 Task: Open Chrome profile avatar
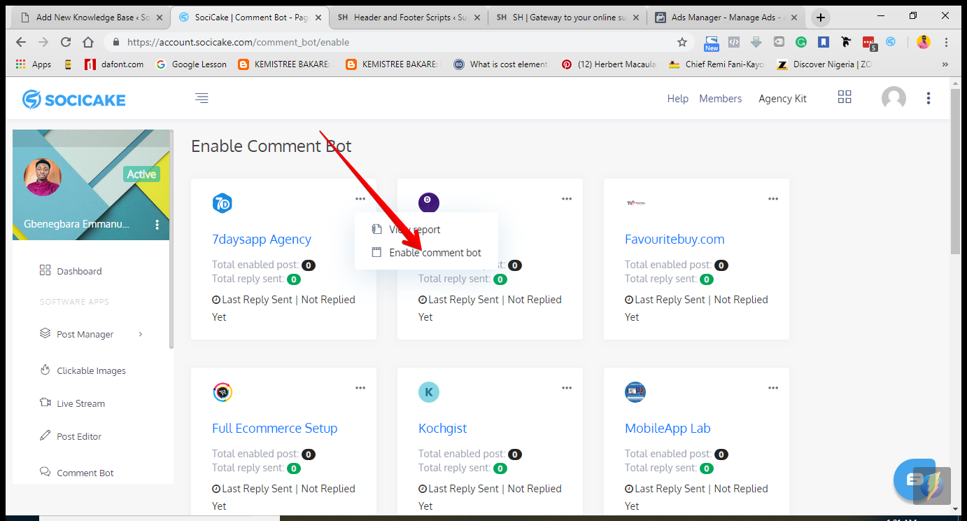pyautogui.click(x=924, y=42)
